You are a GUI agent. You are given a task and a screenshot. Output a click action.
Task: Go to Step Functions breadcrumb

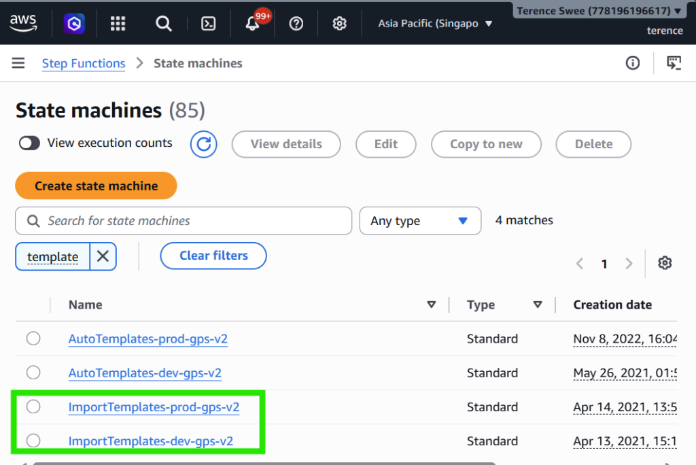tap(84, 63)
